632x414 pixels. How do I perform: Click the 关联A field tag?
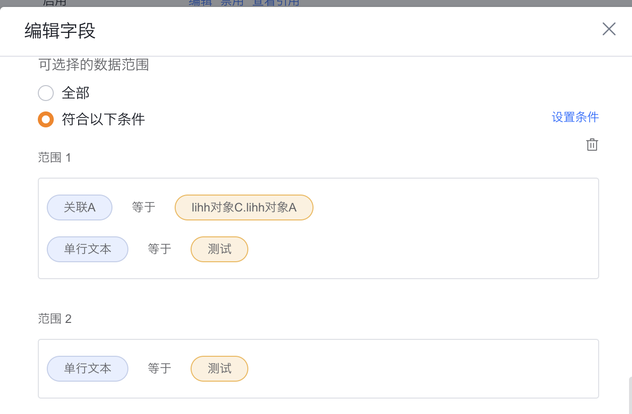(80, 207)
